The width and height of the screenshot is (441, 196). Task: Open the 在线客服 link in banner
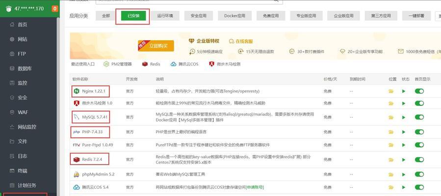click(x=241, y=41)
